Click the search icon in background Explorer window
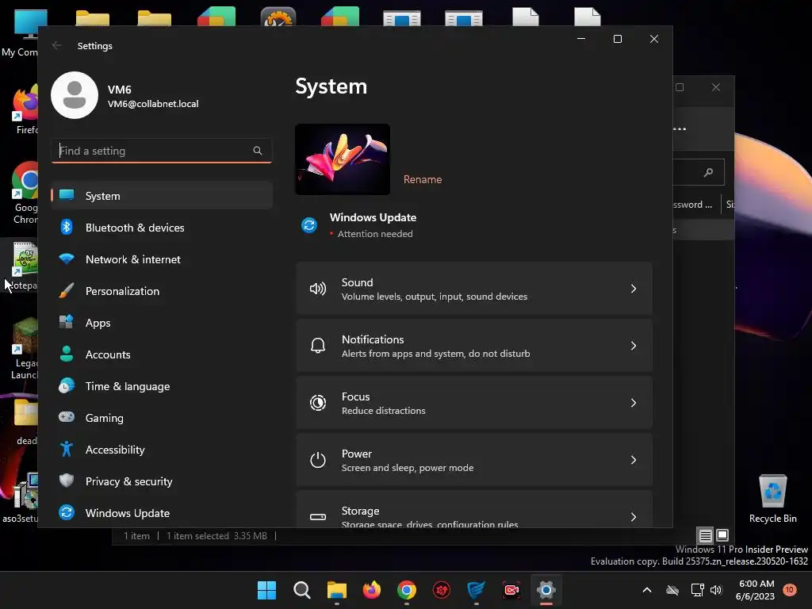The image size is (812, 609). point(708,172)
